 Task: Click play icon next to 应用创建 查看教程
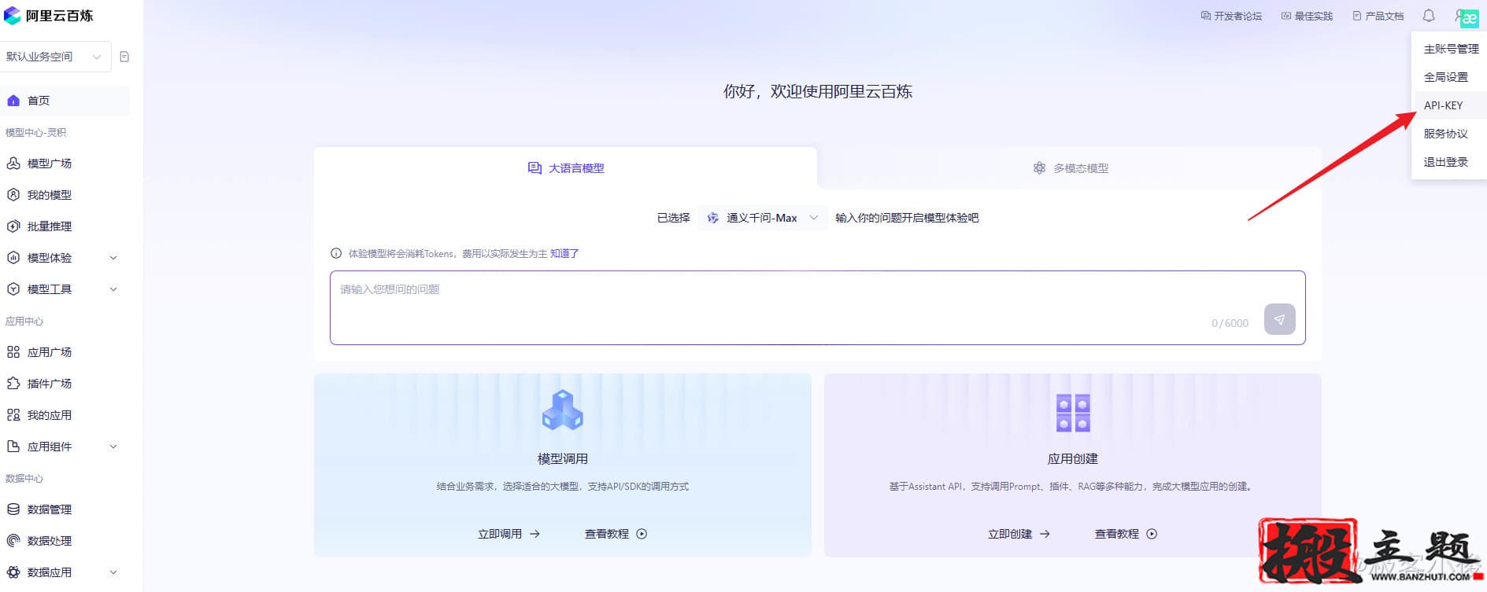(x=1152, y=534)
